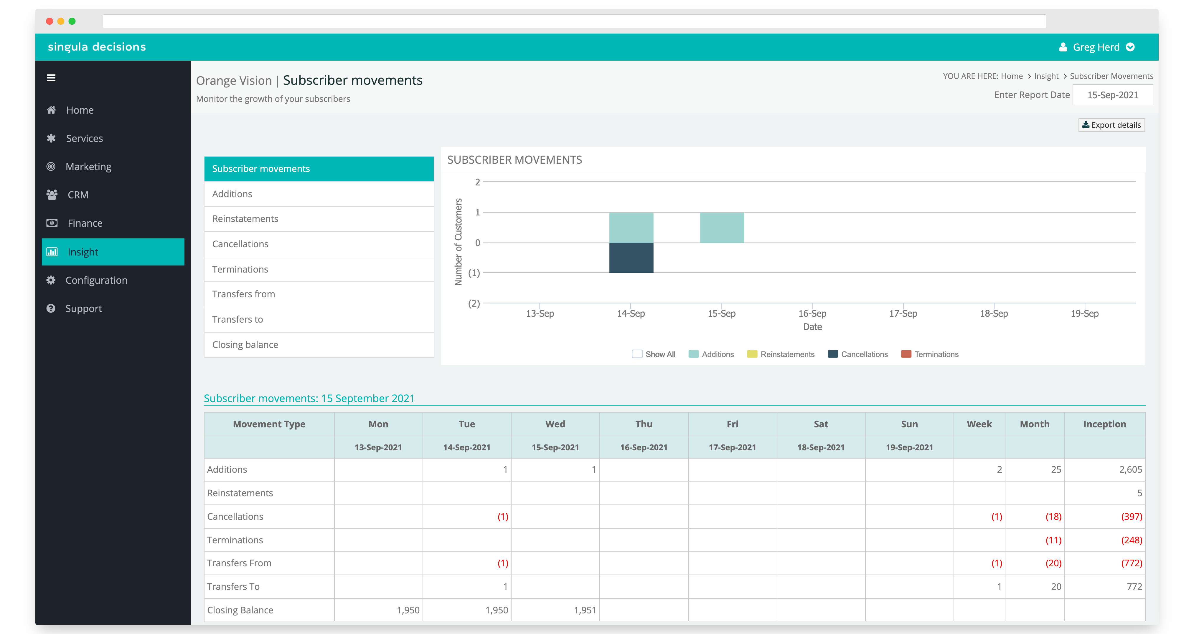Click the Subscriber Movements breadcrumb link
1194x634 pixels.
[1111, 76]
